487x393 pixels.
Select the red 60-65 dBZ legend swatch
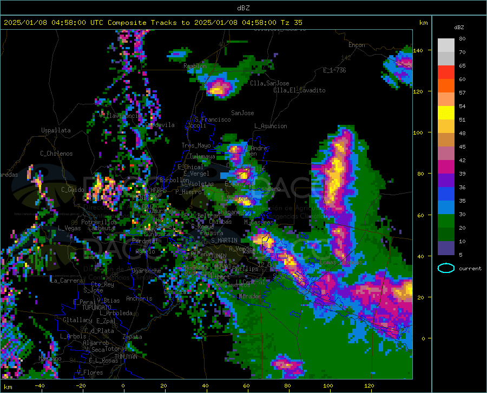click(446, 72)
